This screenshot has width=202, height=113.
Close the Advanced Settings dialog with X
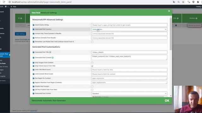(169, 11)
